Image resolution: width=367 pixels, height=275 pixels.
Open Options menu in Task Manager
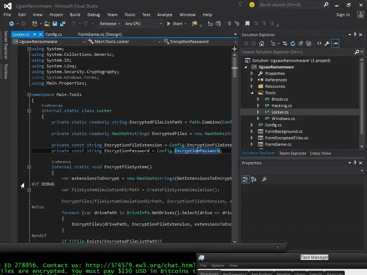(218, 266)
